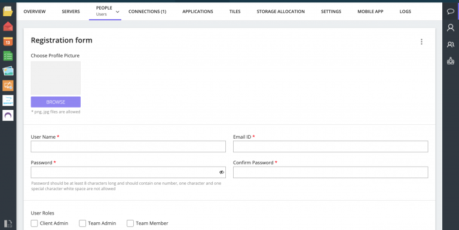Screen dimensions: 459x230
Task: Select the profile picture placeholder box
Action: coord(56,78)
